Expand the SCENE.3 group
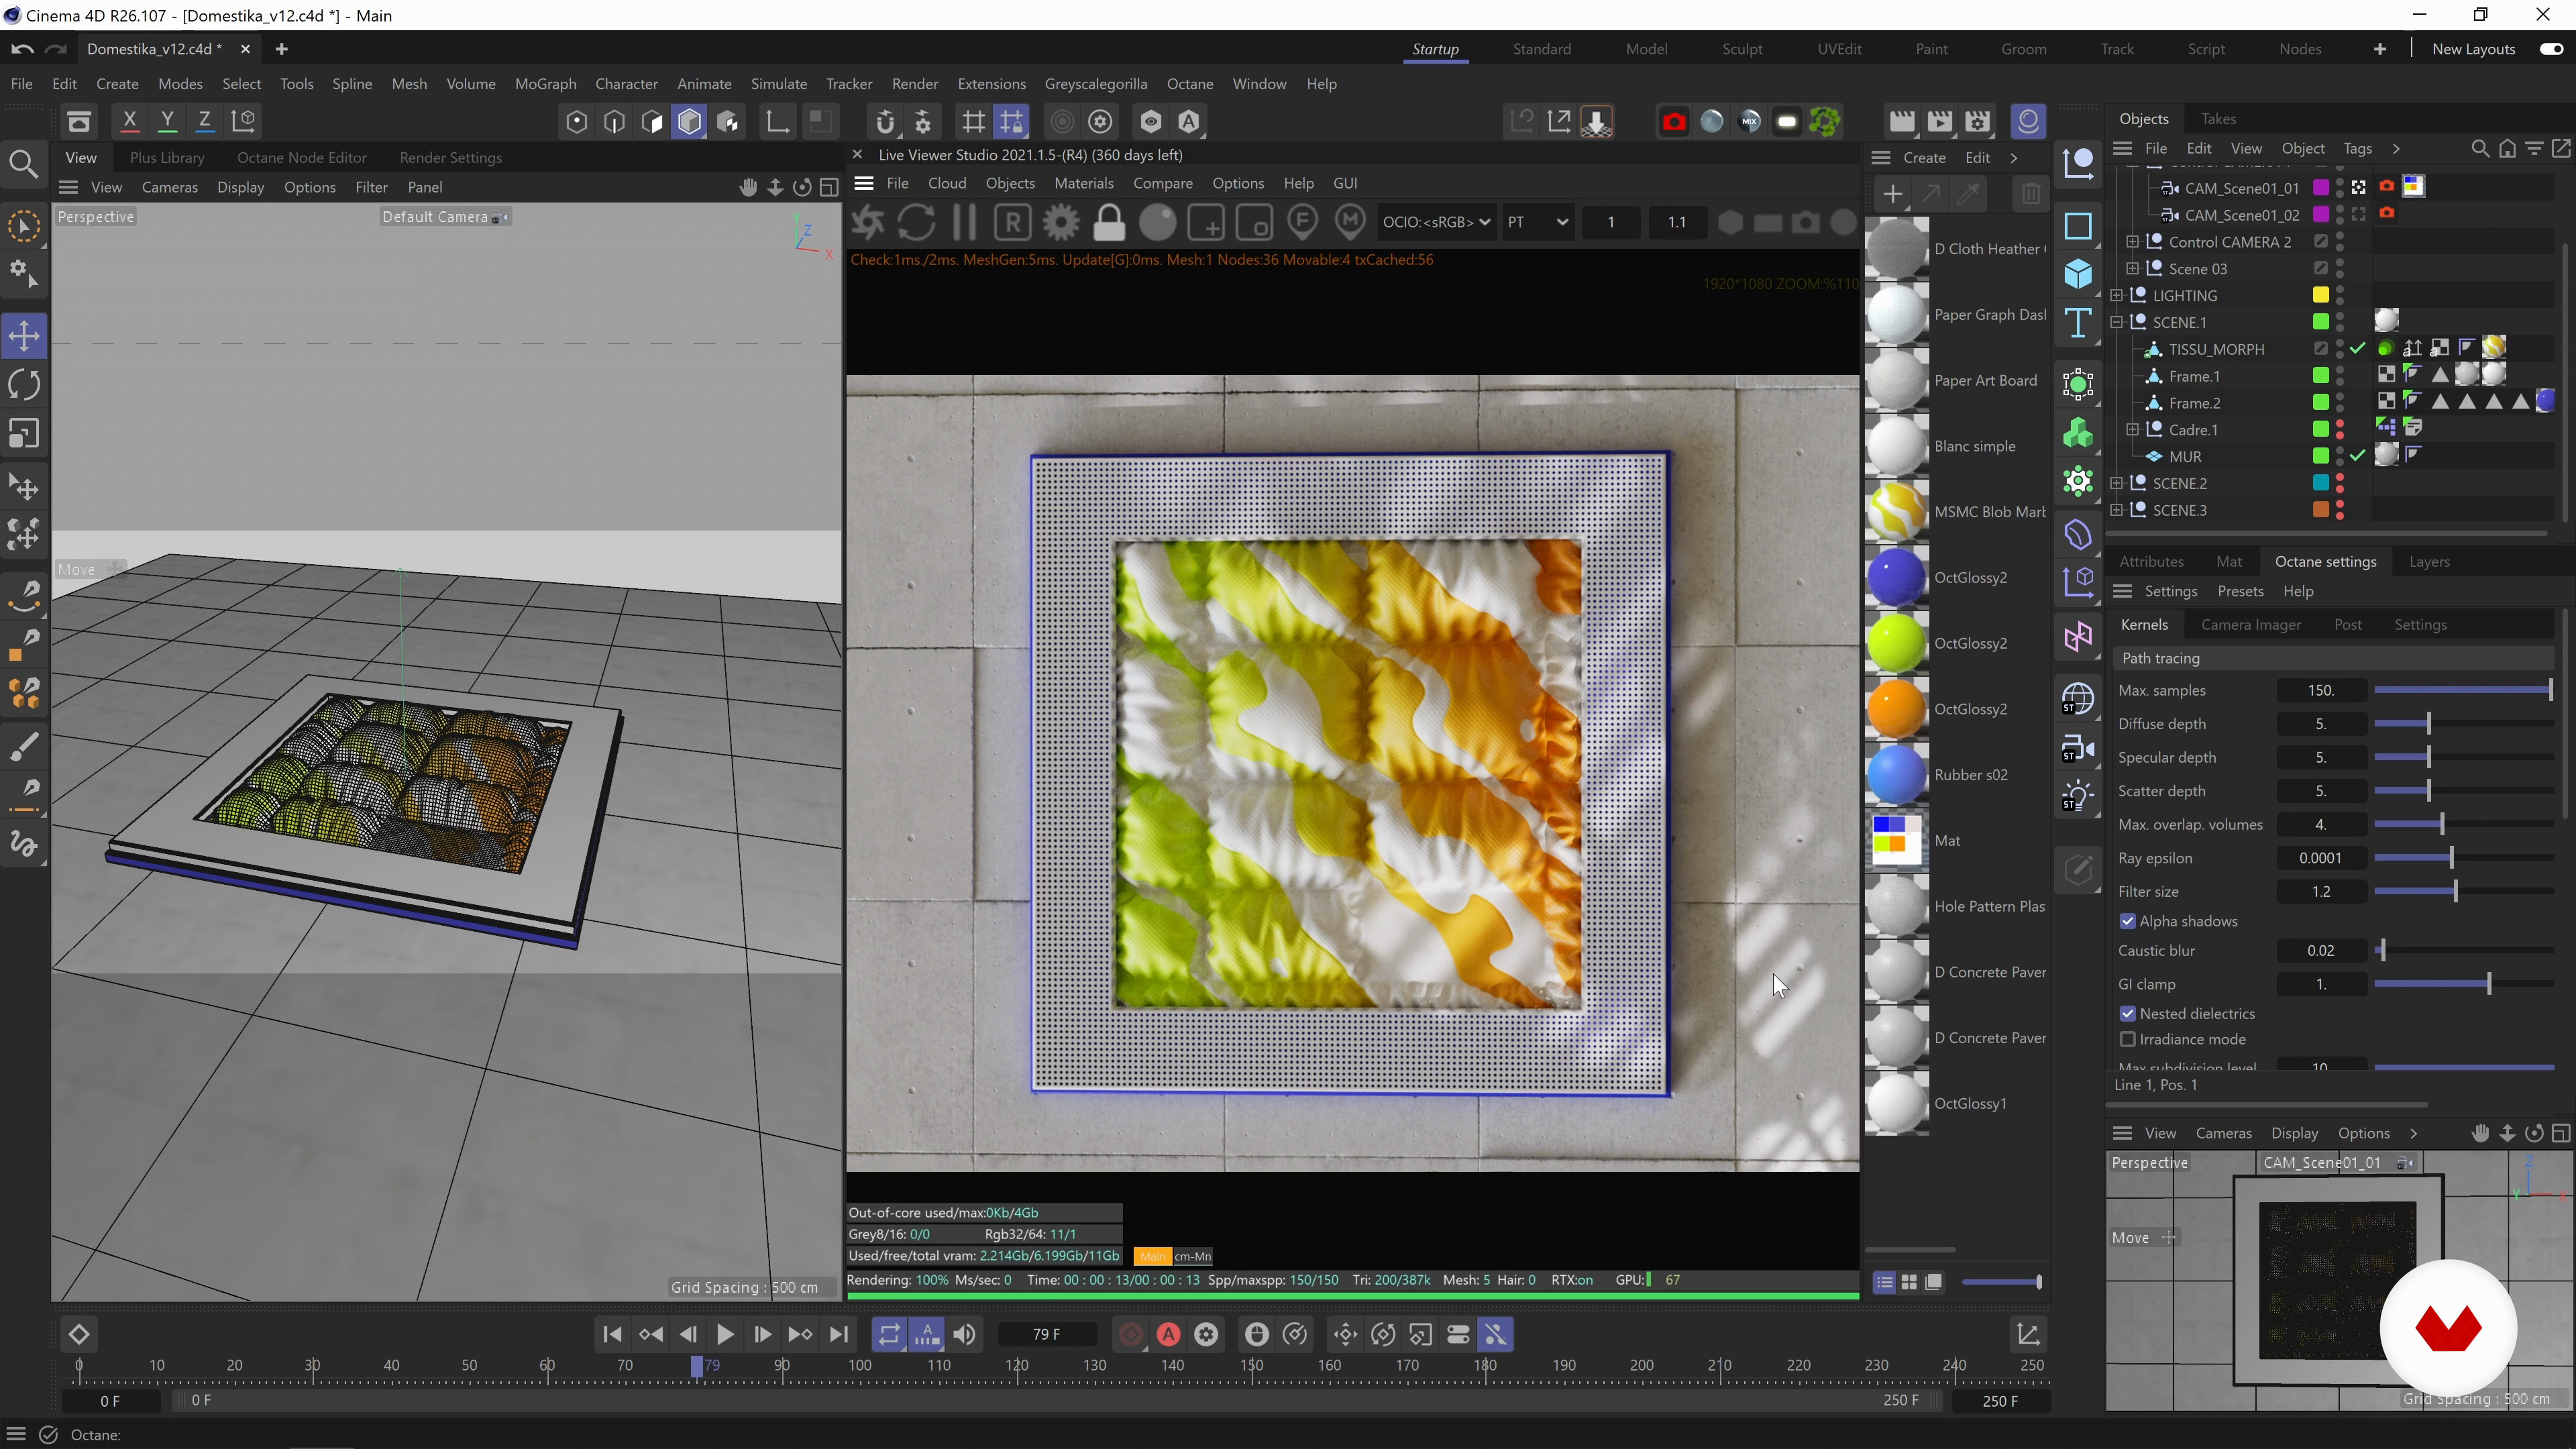 coord(2116,510)
